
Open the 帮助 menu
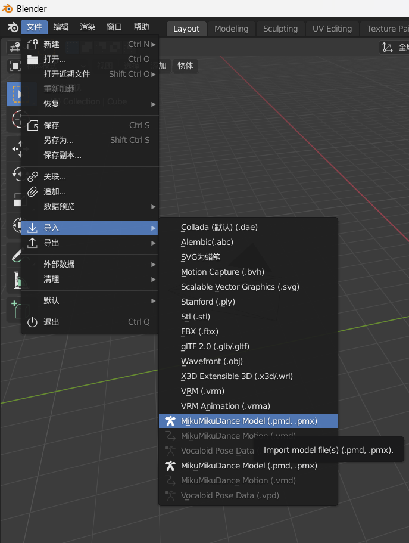point(141,27)
